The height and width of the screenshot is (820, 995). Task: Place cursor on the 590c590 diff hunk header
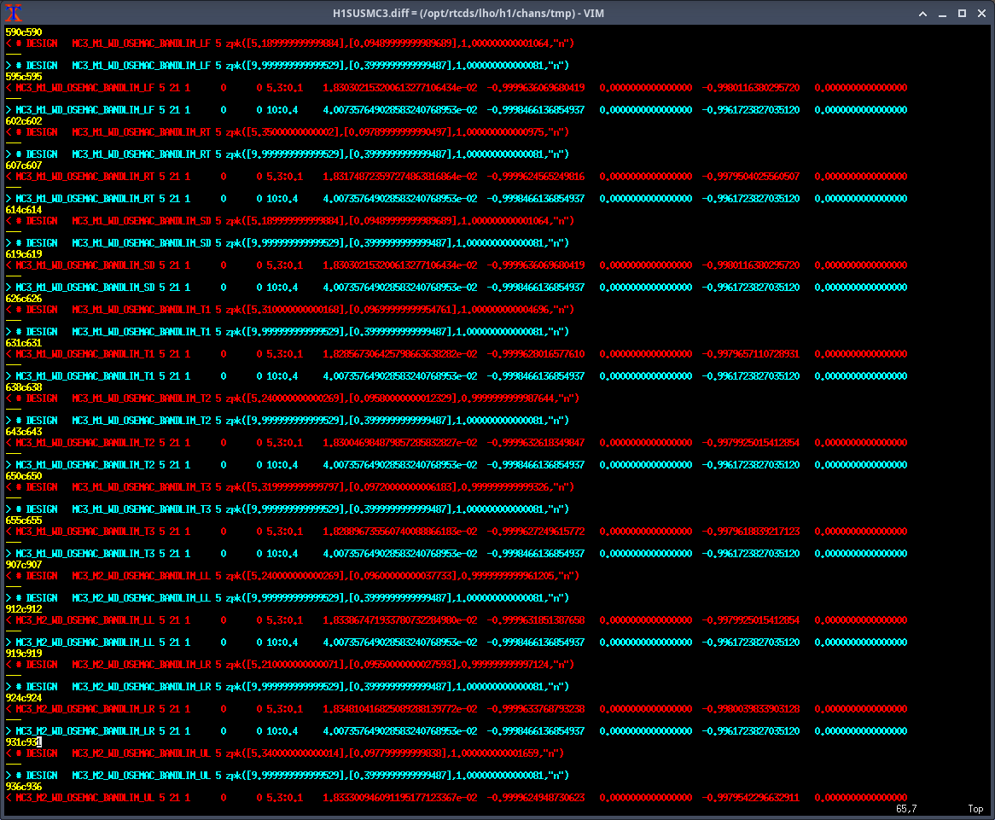[x=24, y=32]
